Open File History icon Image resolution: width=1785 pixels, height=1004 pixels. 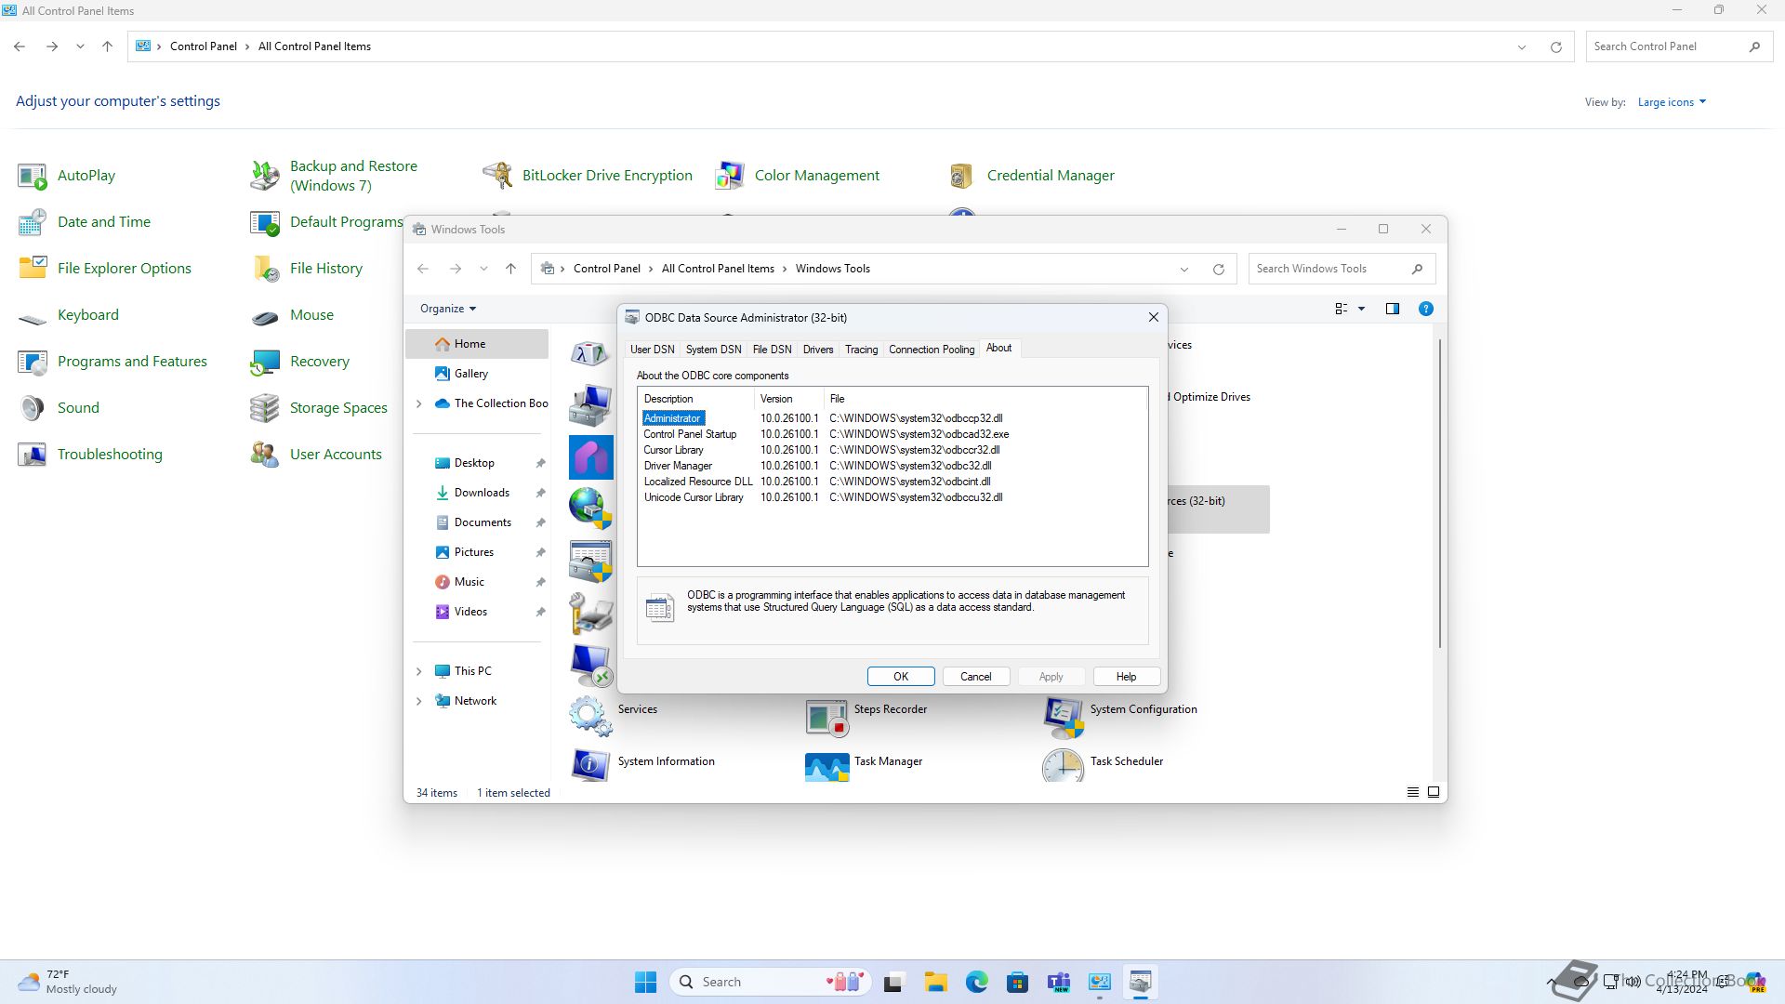[265, 269]
